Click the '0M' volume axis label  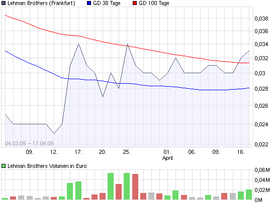(x=258, y=200)
